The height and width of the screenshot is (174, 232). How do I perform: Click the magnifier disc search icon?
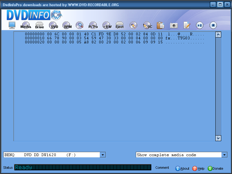tap(79, 25)
